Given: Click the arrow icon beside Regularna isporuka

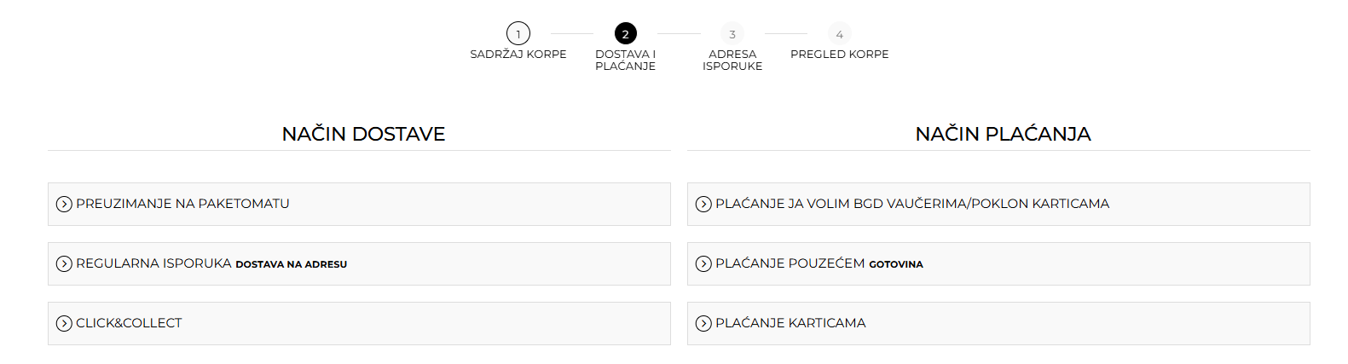Looking at the screenshot, I should (64, 263).
